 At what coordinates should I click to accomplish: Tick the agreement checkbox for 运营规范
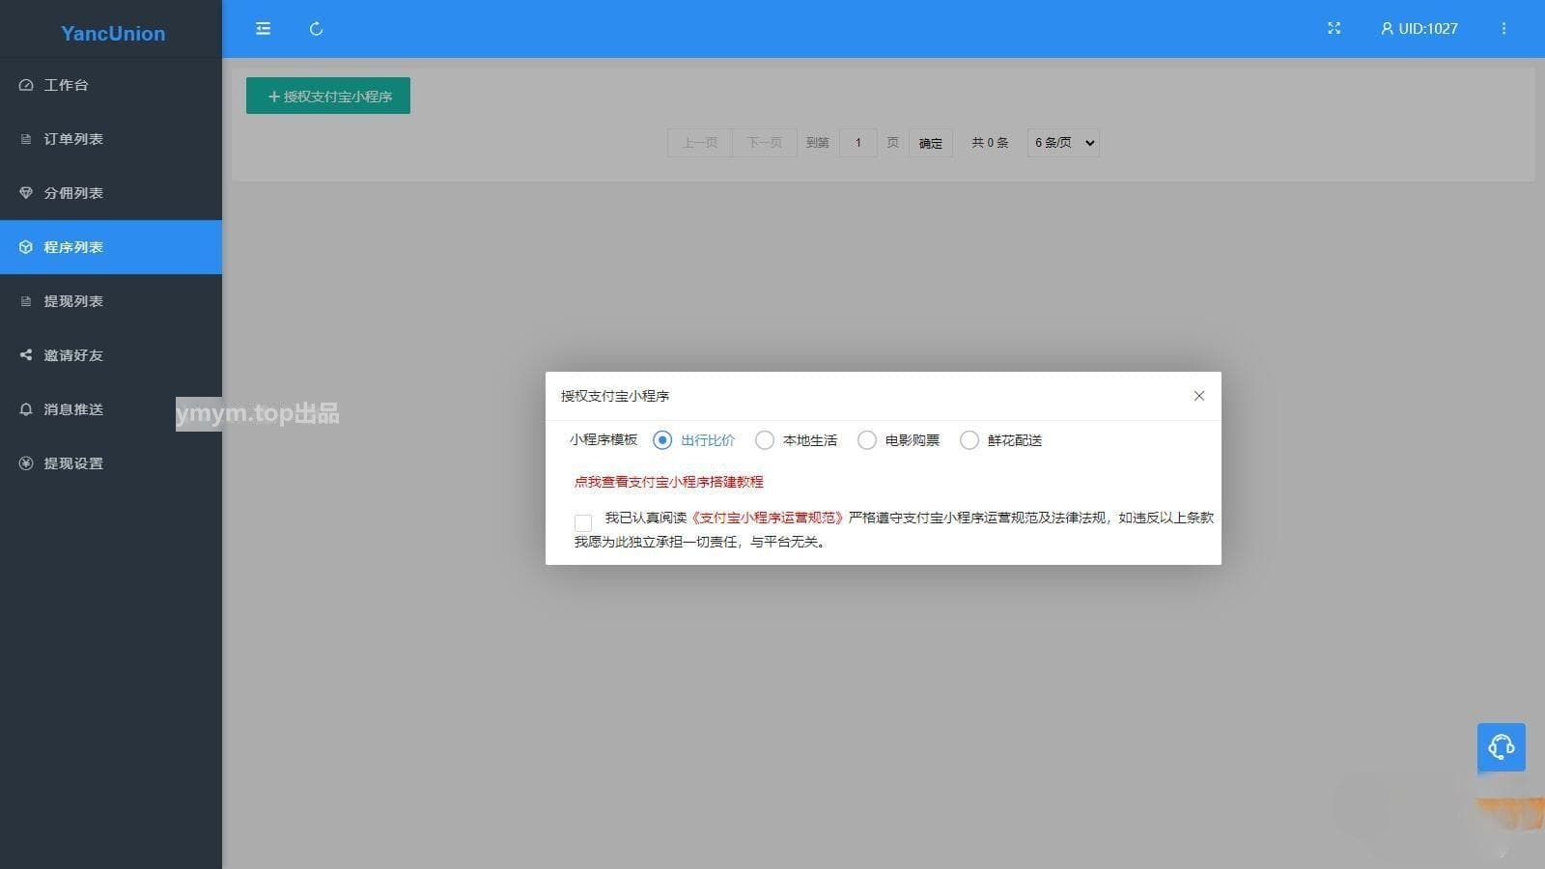coord(583,522)
